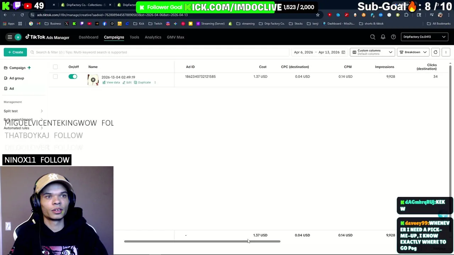Open the Facebook bookmark icon

(x=104, y=24)
